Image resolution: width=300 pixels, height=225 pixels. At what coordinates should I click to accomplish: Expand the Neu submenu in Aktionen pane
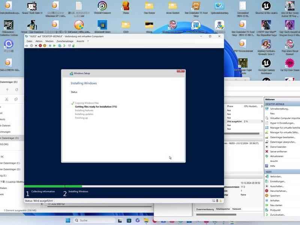coord(272,114)
